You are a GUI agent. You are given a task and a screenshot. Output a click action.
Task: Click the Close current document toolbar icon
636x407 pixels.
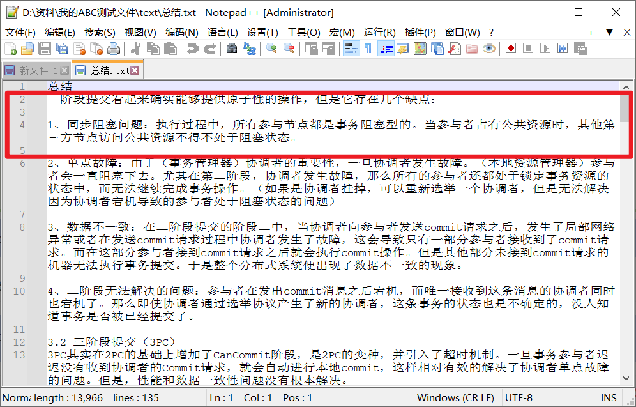pyautogui.click(x=79, y=49)
